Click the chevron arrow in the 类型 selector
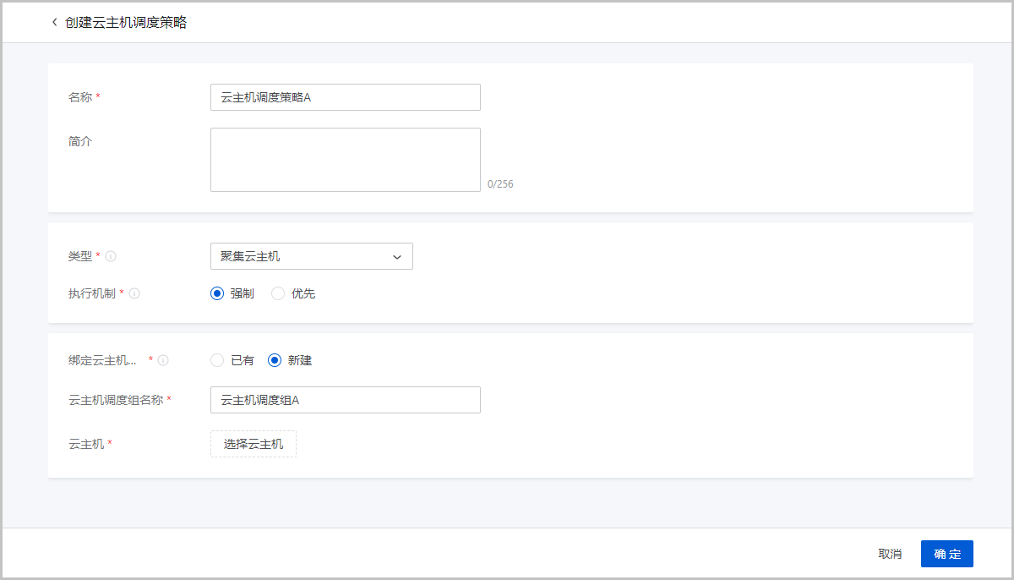This screenshot has width=1014, height=580. 397,257
